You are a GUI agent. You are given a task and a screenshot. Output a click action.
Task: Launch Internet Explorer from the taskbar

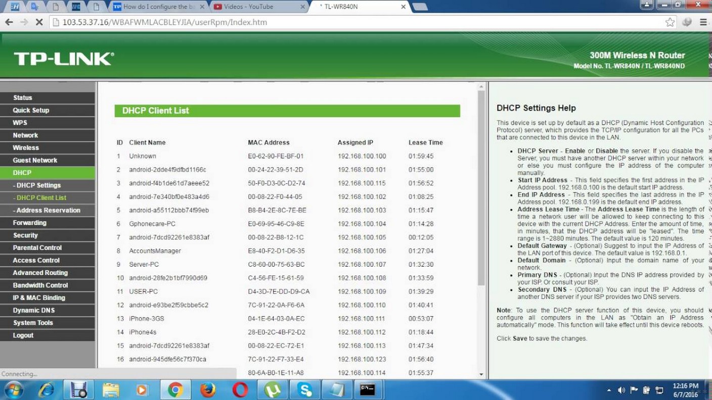[x=47, y=390]
